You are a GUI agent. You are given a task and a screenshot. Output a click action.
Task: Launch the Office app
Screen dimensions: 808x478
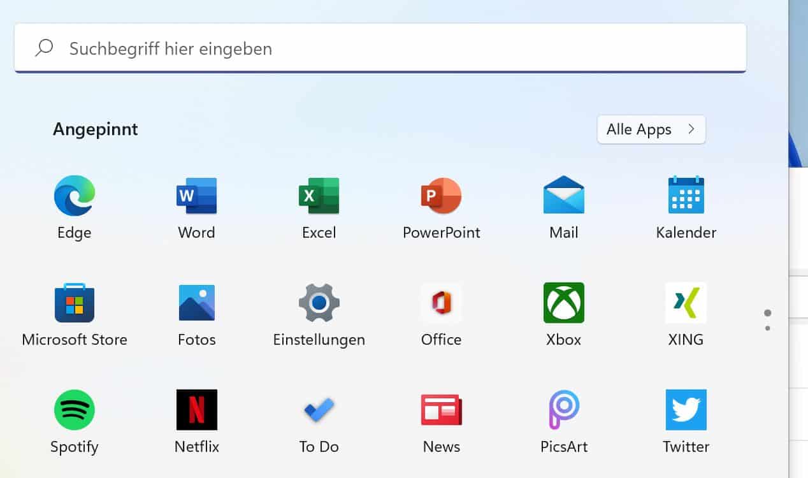pyautogui.click(x=441, y=303)
